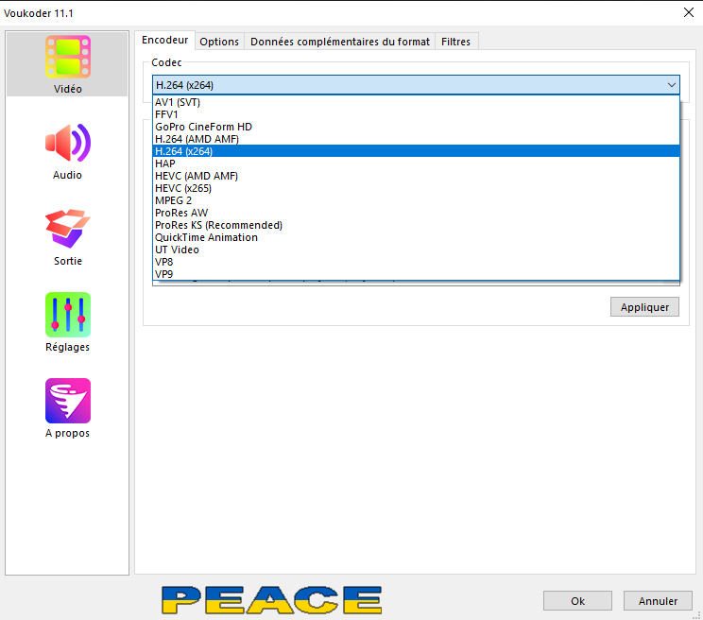Choose ProRes AW codec
This screenshot has width=703, height=620.
[x=416, y=213]
